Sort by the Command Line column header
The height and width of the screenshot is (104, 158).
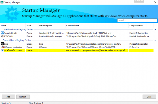(x=97, y=25)
